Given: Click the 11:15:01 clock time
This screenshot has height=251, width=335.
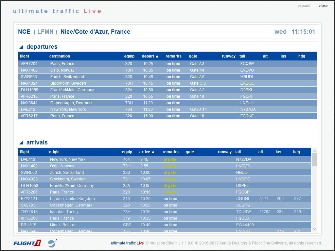Looking at the screenshot, I should point(303,32).
